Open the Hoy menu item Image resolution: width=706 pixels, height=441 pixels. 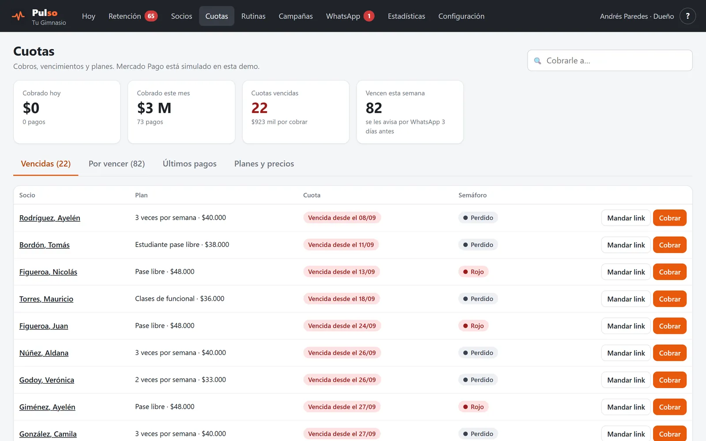(x=89, y=16)
